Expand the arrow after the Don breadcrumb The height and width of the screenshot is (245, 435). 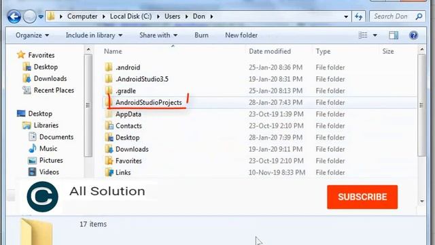coord(211,16)
